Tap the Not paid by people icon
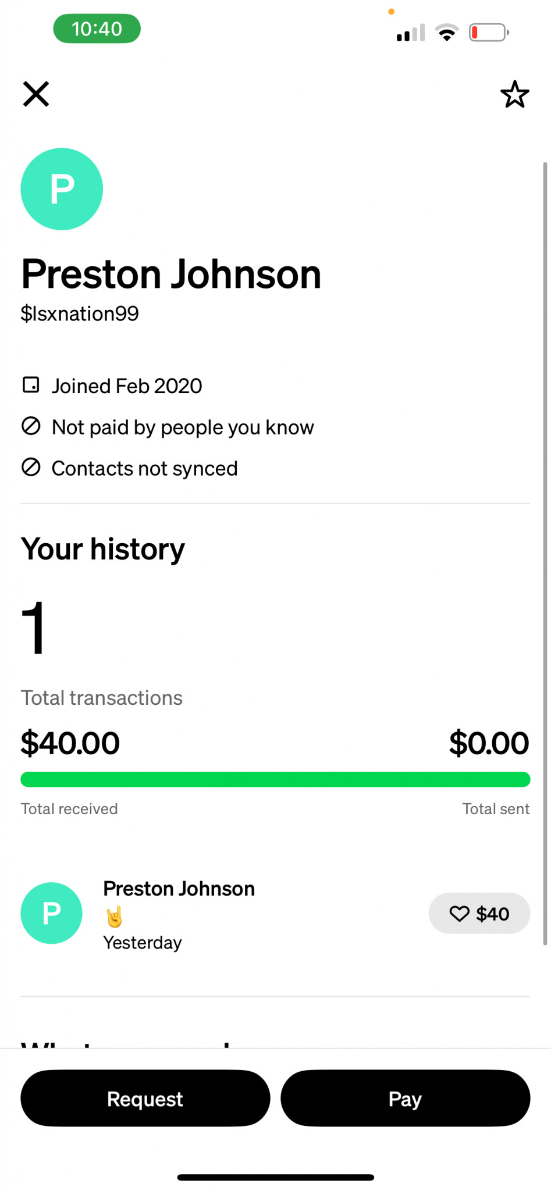This screenshot has width=551, height=1191. pos(31,426)
